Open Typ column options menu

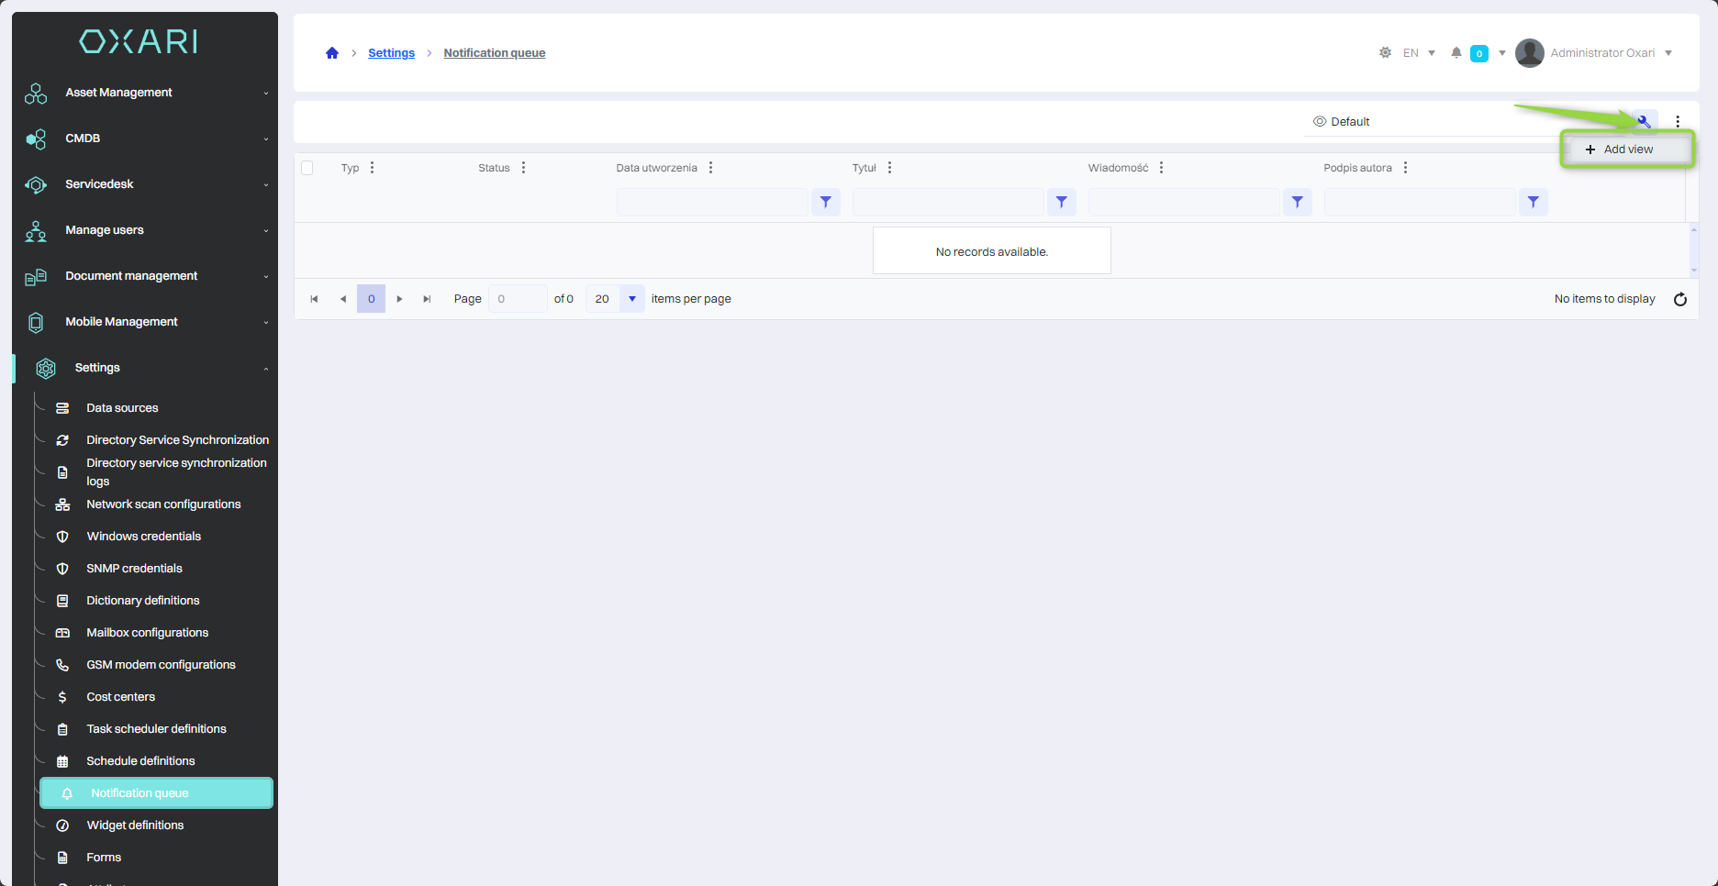point(372,168)
